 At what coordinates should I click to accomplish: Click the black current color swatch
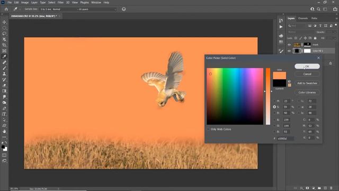click(x=279, y=83)
